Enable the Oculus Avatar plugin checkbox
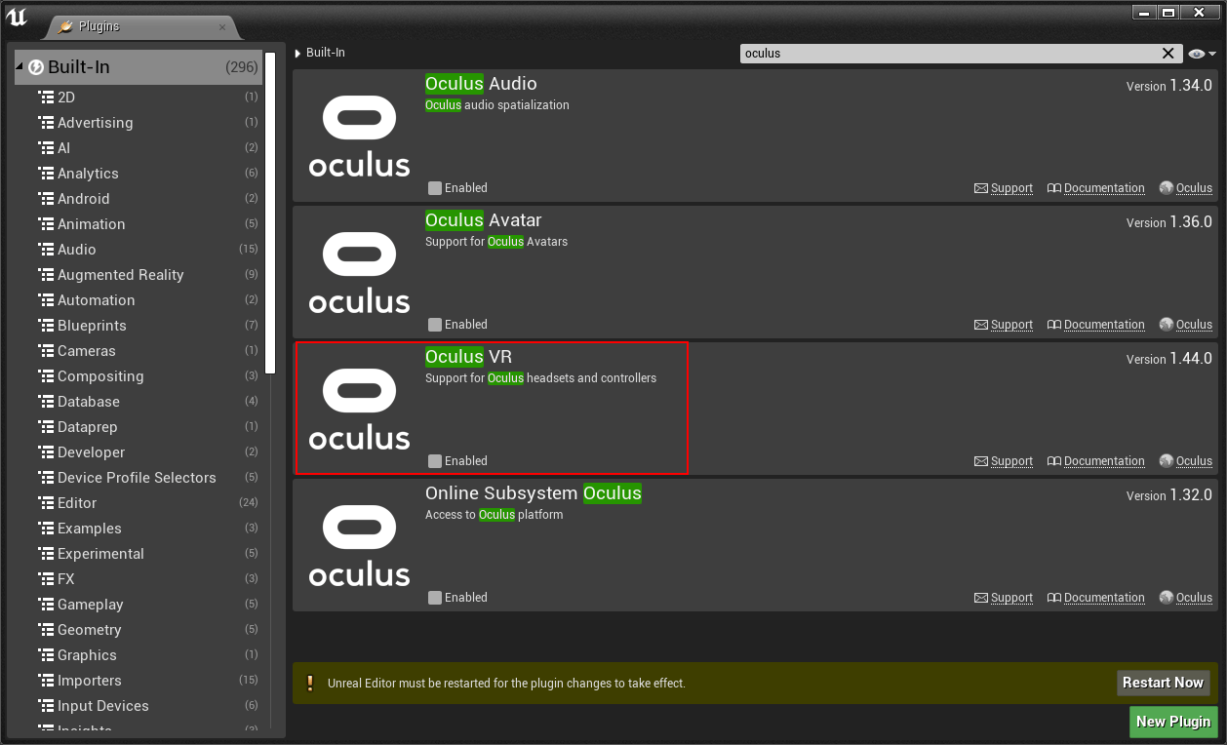The width and height of the screenshot is (1227, 745). (x=435, y=325)
